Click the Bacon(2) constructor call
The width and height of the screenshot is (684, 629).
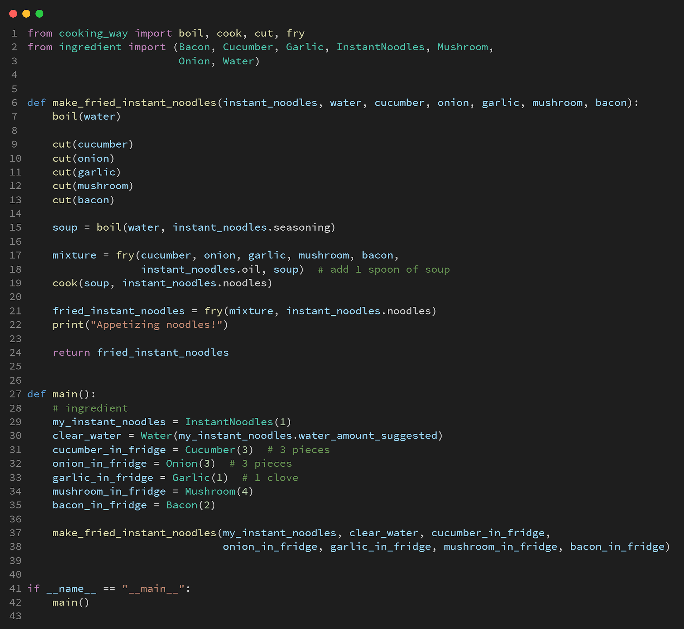(x=191, y=505)
